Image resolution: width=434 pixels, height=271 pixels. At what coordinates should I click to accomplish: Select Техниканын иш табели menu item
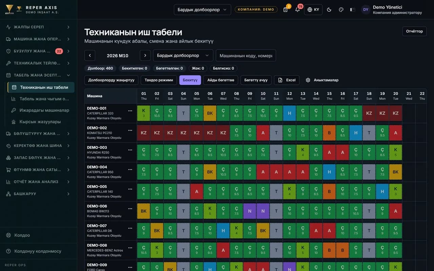(x=41, y=87)
